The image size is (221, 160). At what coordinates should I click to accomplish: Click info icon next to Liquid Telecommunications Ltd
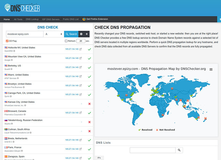[x=30, y=133]
